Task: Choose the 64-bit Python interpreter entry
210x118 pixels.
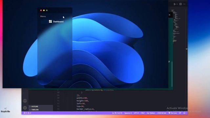Action: [162, 113]
